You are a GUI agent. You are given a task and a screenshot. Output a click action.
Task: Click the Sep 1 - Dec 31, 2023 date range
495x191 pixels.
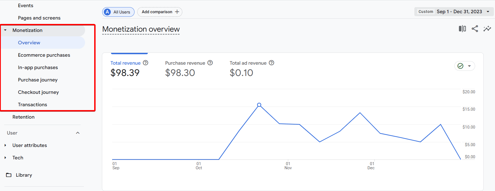459,12
